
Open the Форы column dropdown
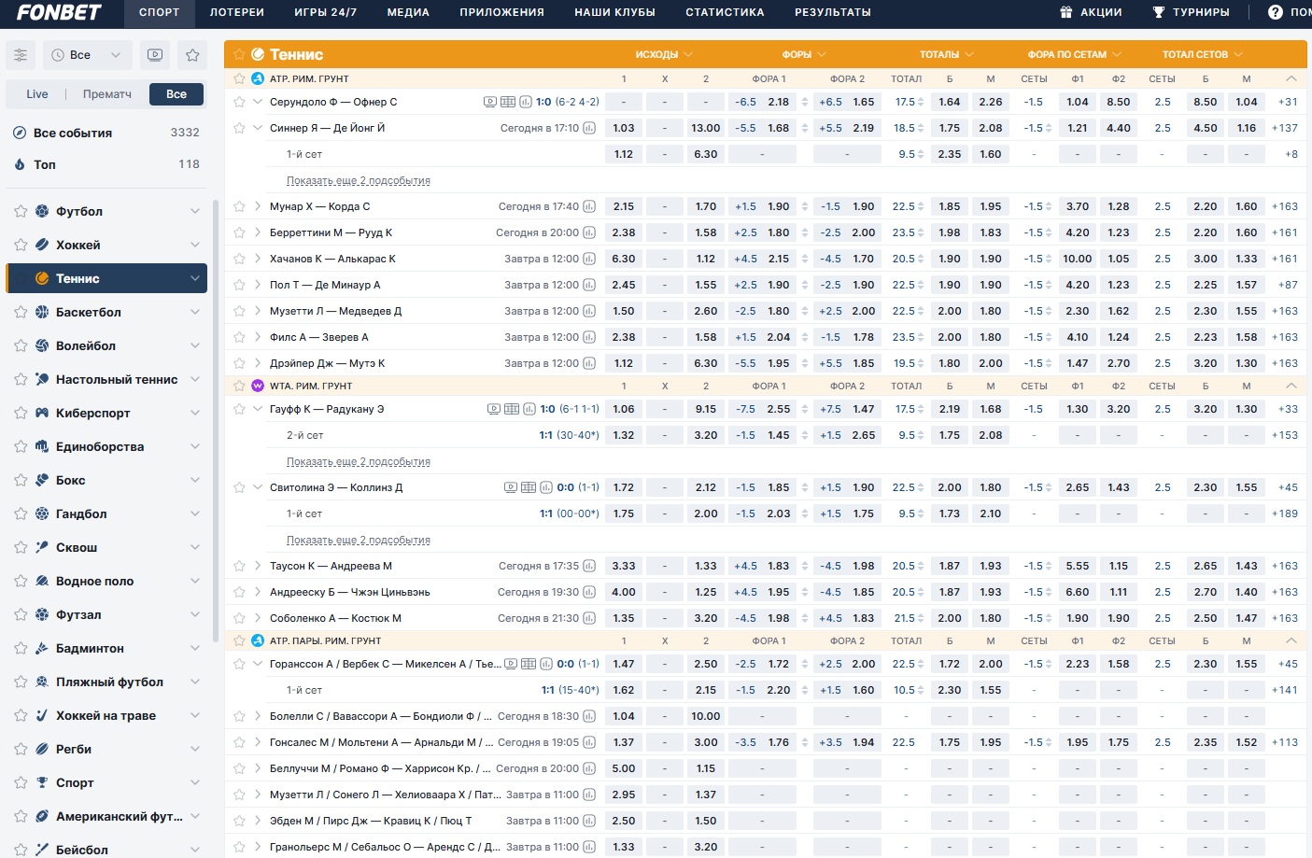804,54
